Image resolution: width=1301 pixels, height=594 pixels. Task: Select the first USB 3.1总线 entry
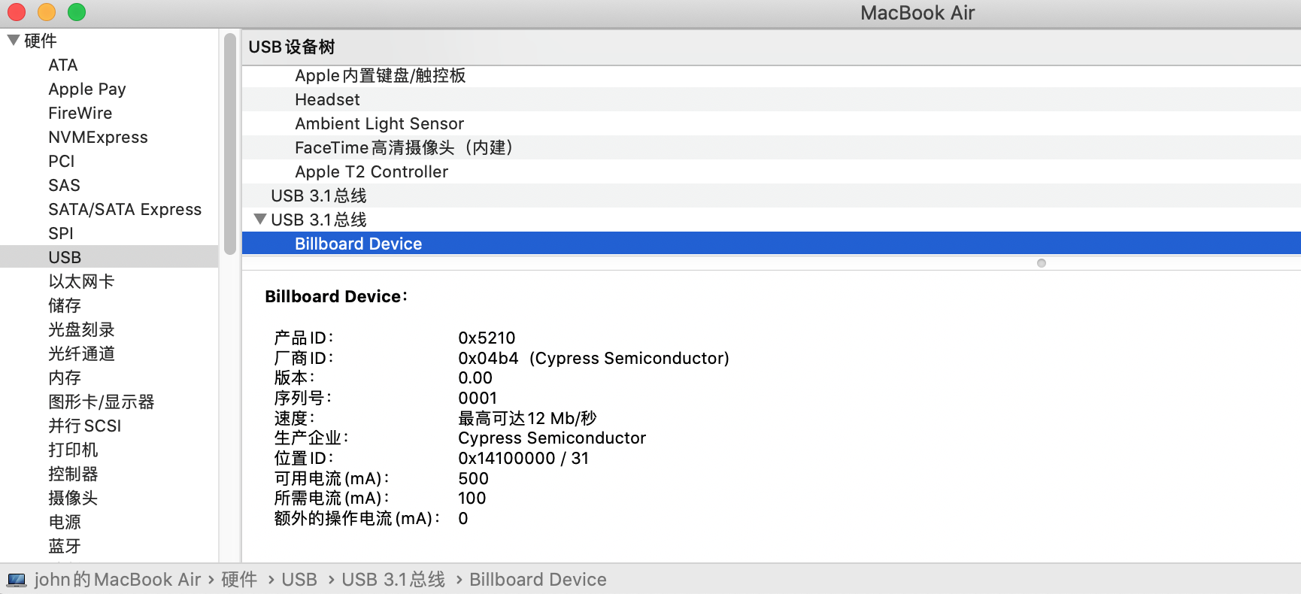point(318,195)
